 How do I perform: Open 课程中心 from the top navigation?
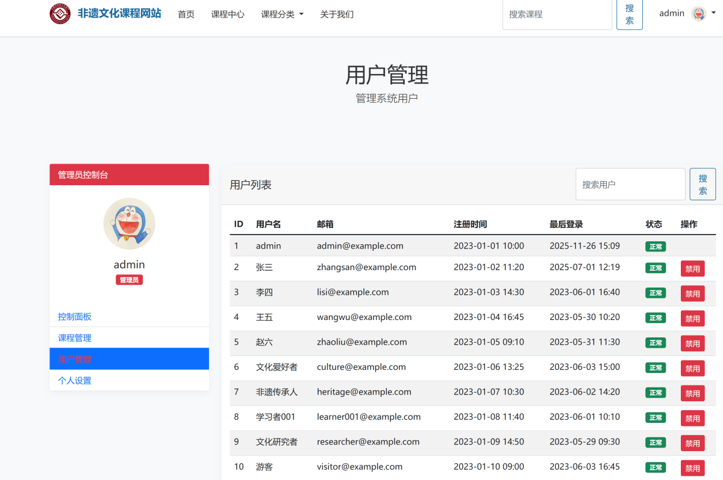(228, 14)
